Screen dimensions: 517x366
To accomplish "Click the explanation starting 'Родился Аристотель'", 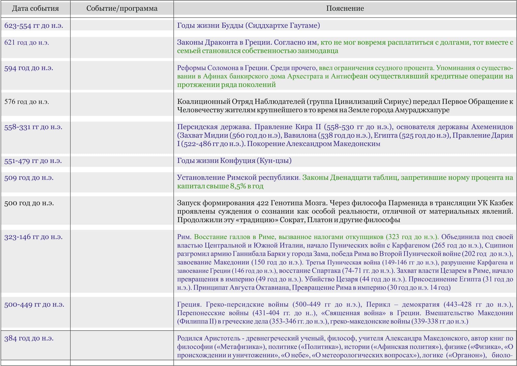I will tap(345, 347).
